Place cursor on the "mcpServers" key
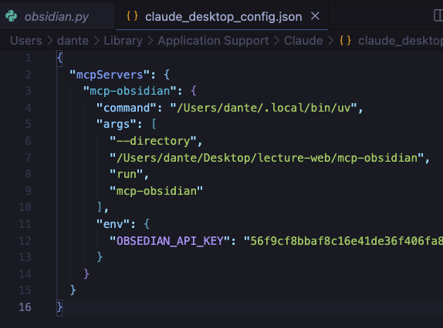Image resolution: width=443 pixels, height=328 pixels. coord(110,75)
